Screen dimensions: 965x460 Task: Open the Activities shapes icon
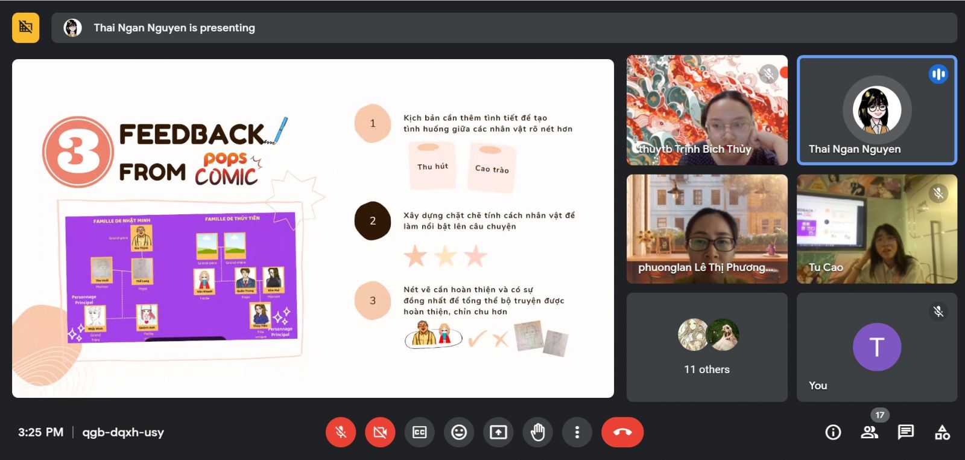942,432
